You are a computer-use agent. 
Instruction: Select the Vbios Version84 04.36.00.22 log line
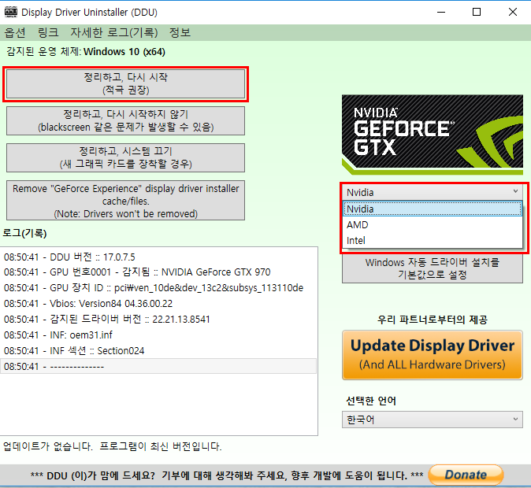pyautogui.click(x=158, y=304)
